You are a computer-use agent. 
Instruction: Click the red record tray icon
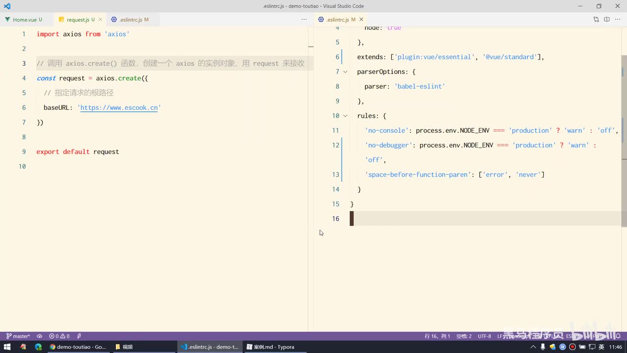coord(572,347)
